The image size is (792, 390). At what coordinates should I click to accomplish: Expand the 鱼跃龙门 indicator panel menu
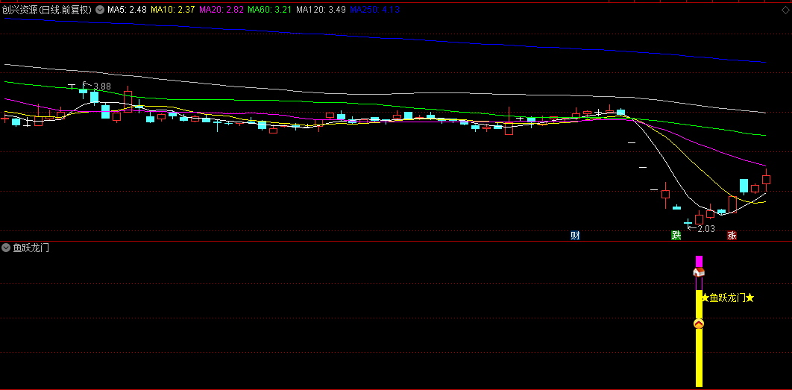[x=7, y=248]
